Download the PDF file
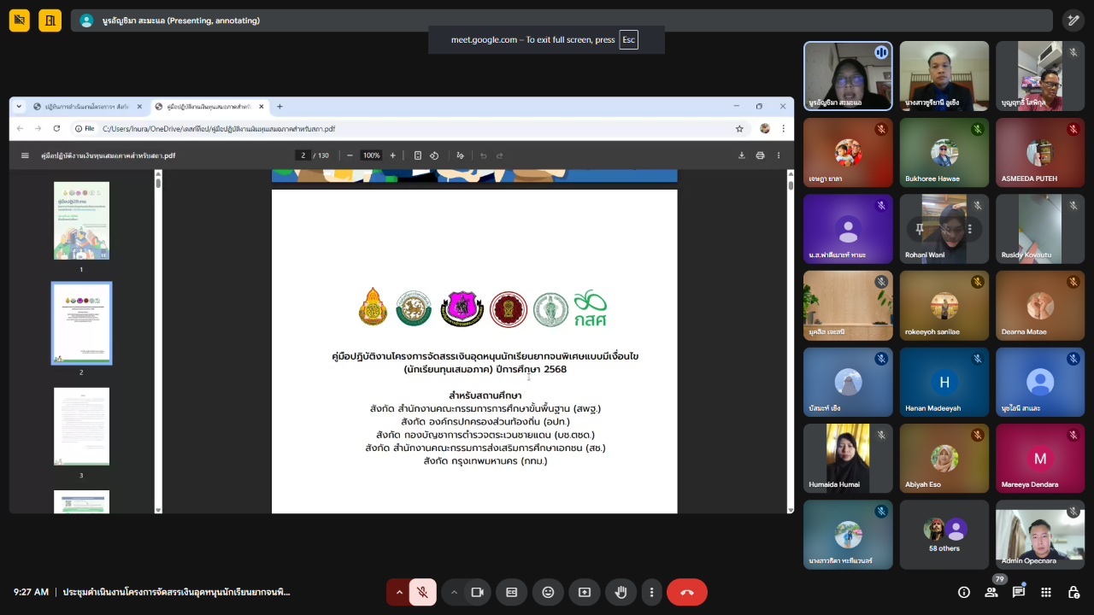 (741, 155)
